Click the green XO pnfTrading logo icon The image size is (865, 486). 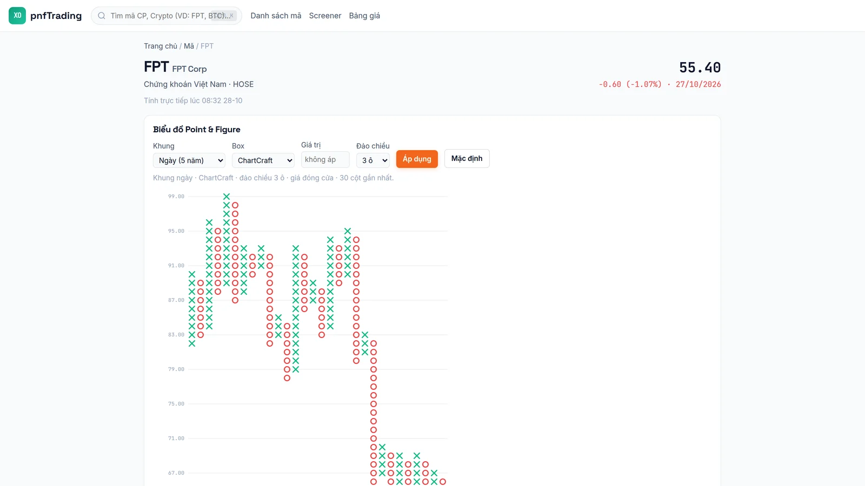point(17,16)
